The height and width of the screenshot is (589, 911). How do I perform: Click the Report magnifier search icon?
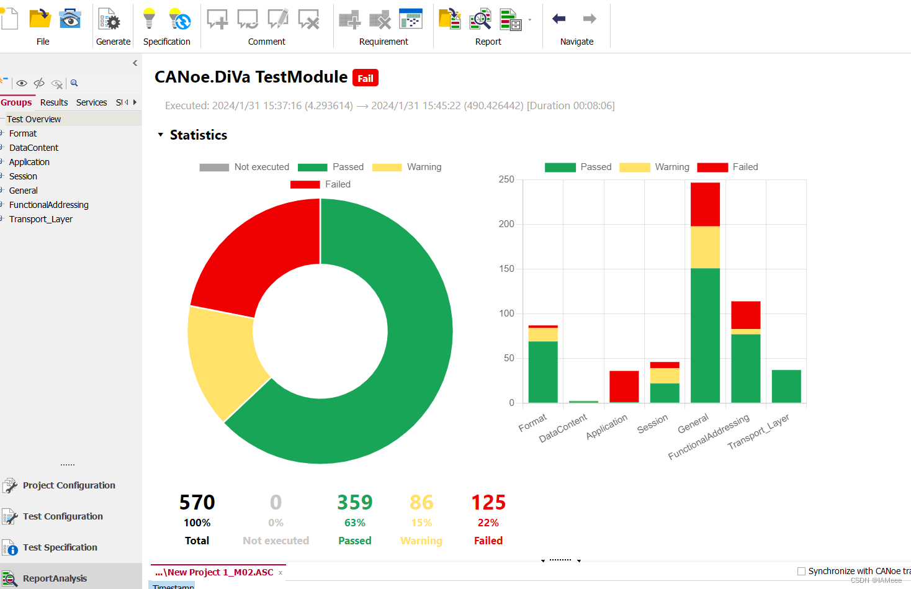click(x=480, y=19)
